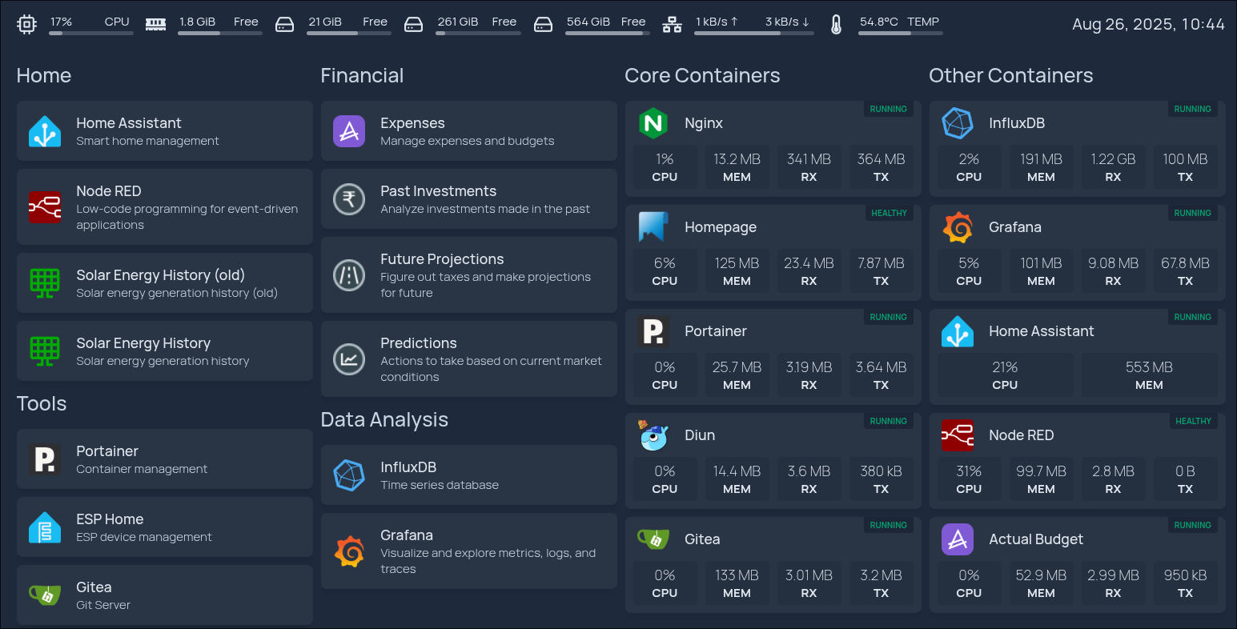This screenshot has width=1237, height=629.
Task: Collapse the Data Analysis section header
Action: click(384, 420)
